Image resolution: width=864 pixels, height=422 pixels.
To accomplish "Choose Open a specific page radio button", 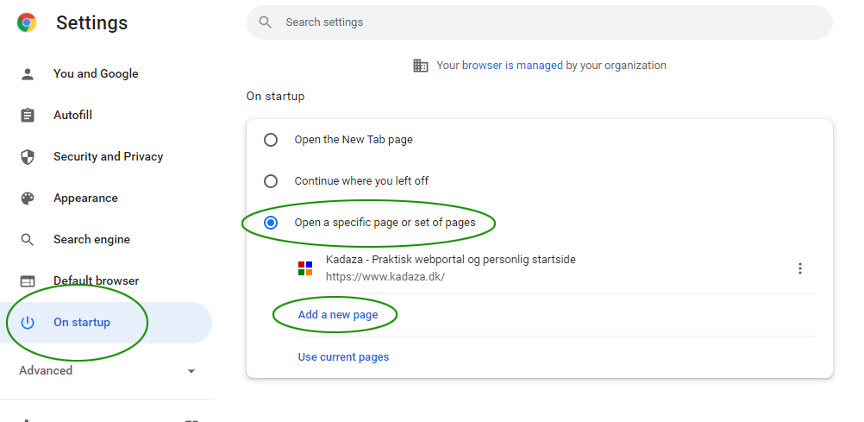I will [271, 223].
